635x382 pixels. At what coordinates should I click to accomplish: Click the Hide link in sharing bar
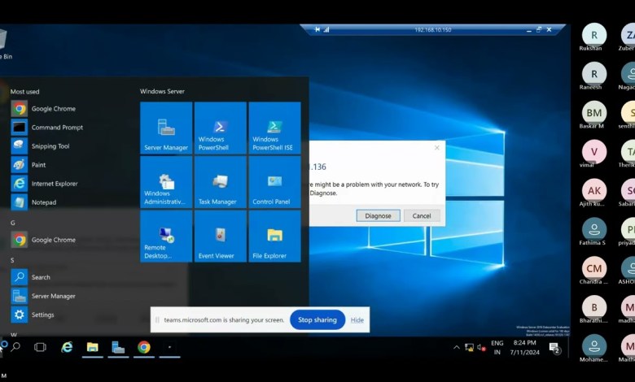point(357,319)
